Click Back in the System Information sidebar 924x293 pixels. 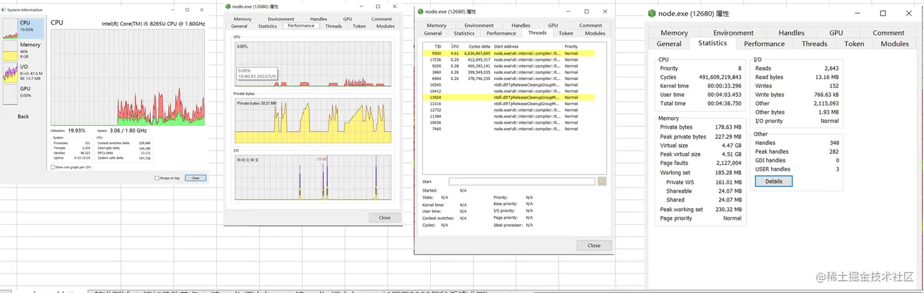pyautogui.click(x=23, y=117)
